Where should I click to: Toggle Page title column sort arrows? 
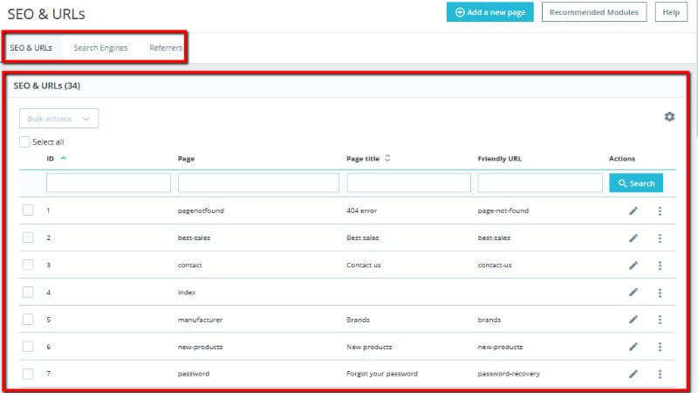click(x=387, y=158)
